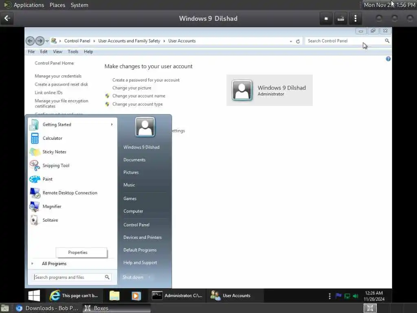Open the recent pages dropdown arrow
The height and width of the screenshot is (313, 417).
47,41
